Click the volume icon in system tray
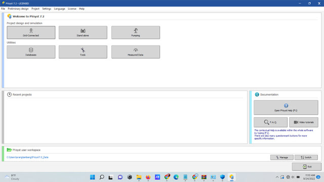Image resolution: width=324 pixels, height=182 pixels. 293,177
